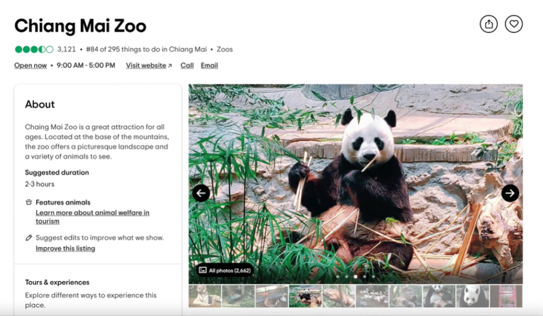Screen dimensions: 543x316
Task: Click the green rating bubbles
Action: click(x=34, y=49)
